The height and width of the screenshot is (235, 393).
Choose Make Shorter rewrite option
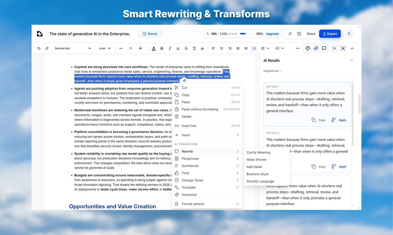click(267, 160)
